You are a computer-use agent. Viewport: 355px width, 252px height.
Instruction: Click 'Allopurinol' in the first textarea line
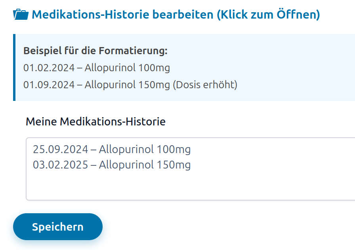pos(126,150)
